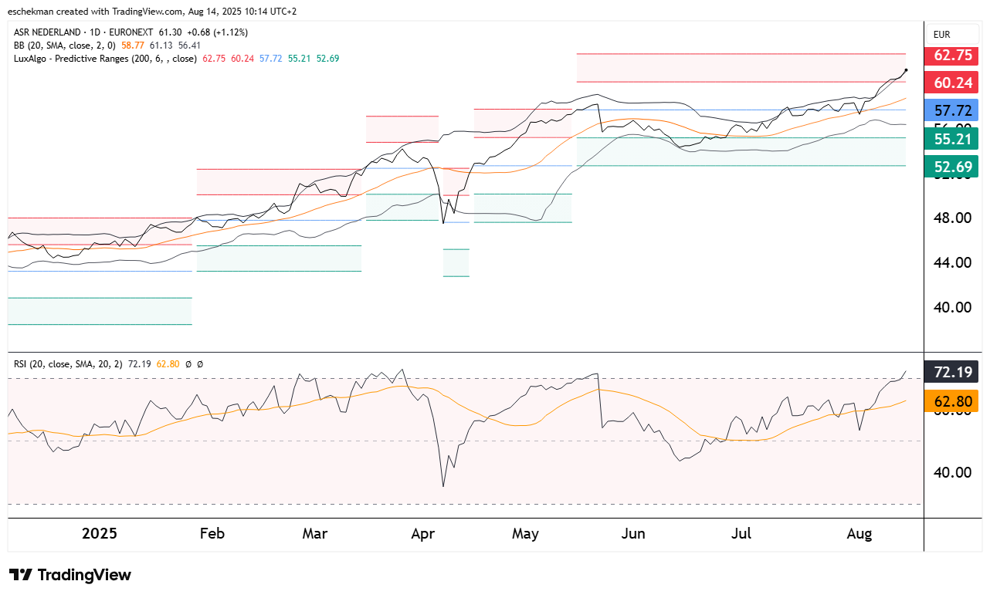Viewport: 990px width, 598px height.
Task: Select the LuxAlgo Predictive Ranges legend
Action: 106,59
